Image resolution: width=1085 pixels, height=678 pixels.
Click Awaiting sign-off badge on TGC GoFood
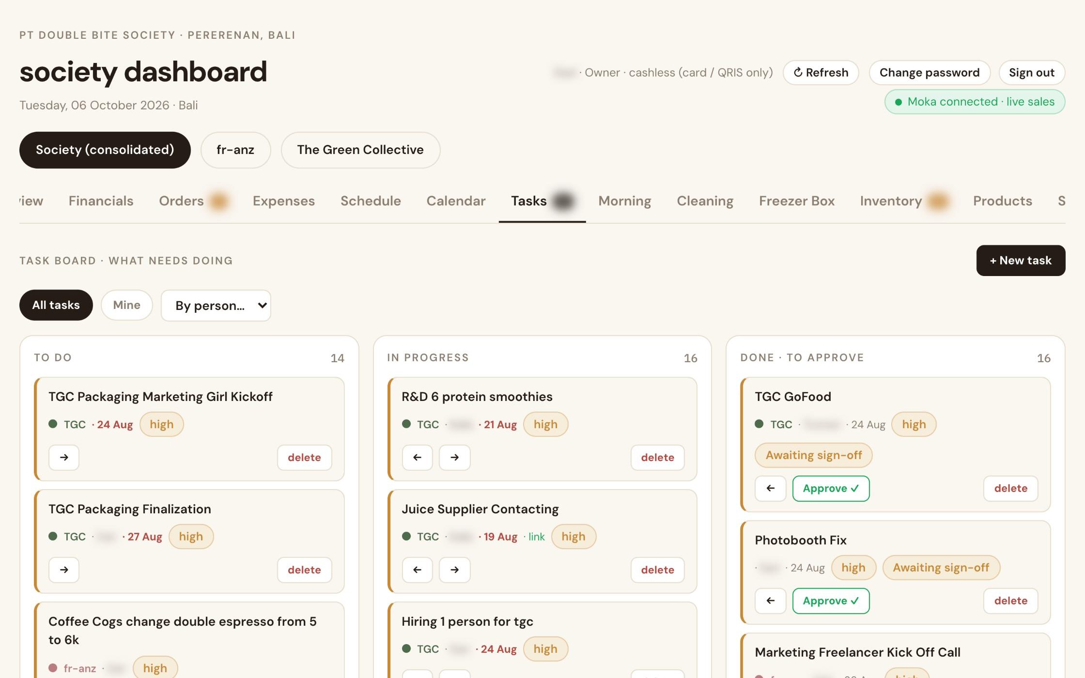pyautogui.click(x=814, y=455)
